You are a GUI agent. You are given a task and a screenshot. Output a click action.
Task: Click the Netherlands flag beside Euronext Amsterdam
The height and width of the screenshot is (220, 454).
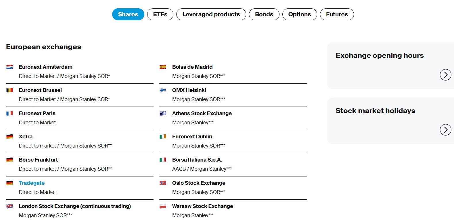pos(9,67)
